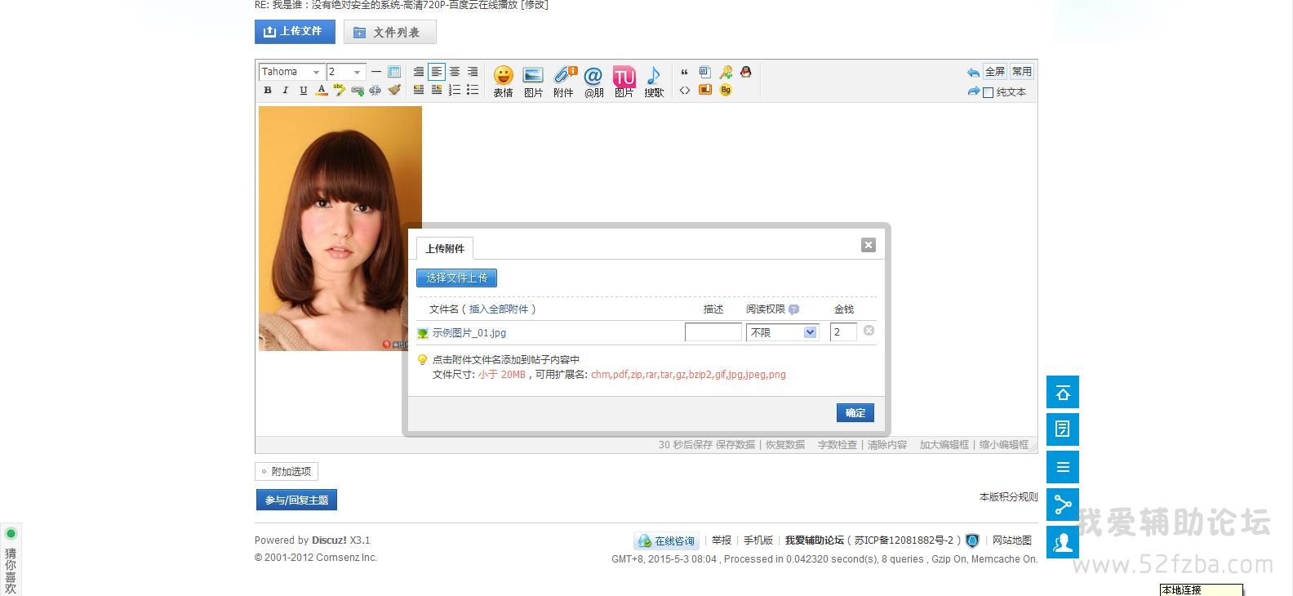The width and height of the screenshot is (1293, 596).
Task: Insert a code block
Action: [x=685, y=90]
